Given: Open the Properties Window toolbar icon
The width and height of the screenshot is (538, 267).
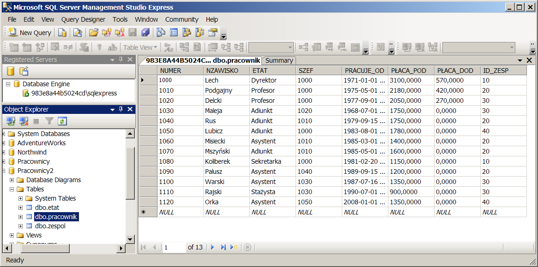Looking at the screenshot, I should pyautogui.click(x=213, y=33).
